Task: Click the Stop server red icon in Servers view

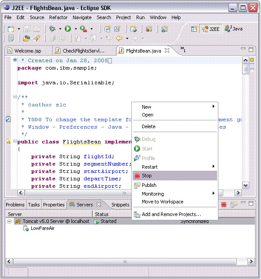Action: click(x=224, y=204)
